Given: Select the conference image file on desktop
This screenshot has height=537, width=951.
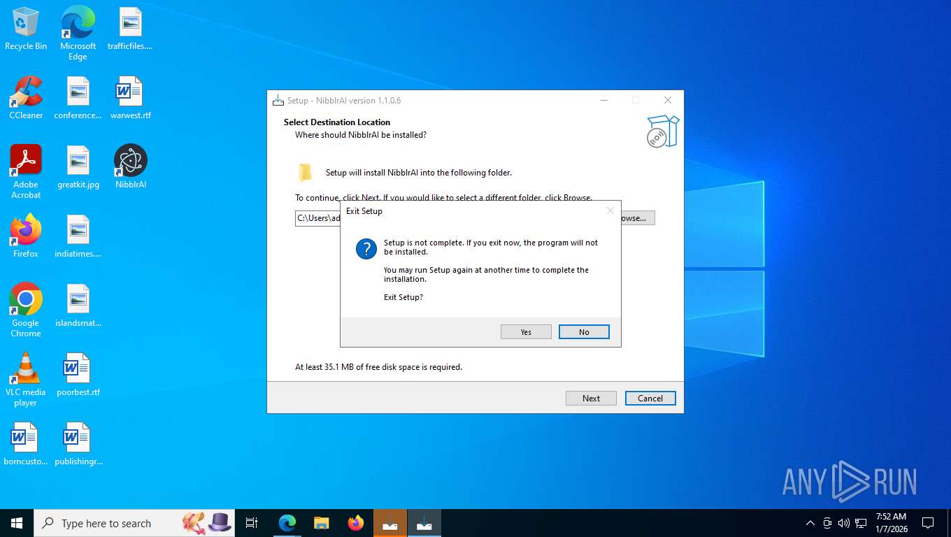Looking at the screenshot, I should click(78, 98).
